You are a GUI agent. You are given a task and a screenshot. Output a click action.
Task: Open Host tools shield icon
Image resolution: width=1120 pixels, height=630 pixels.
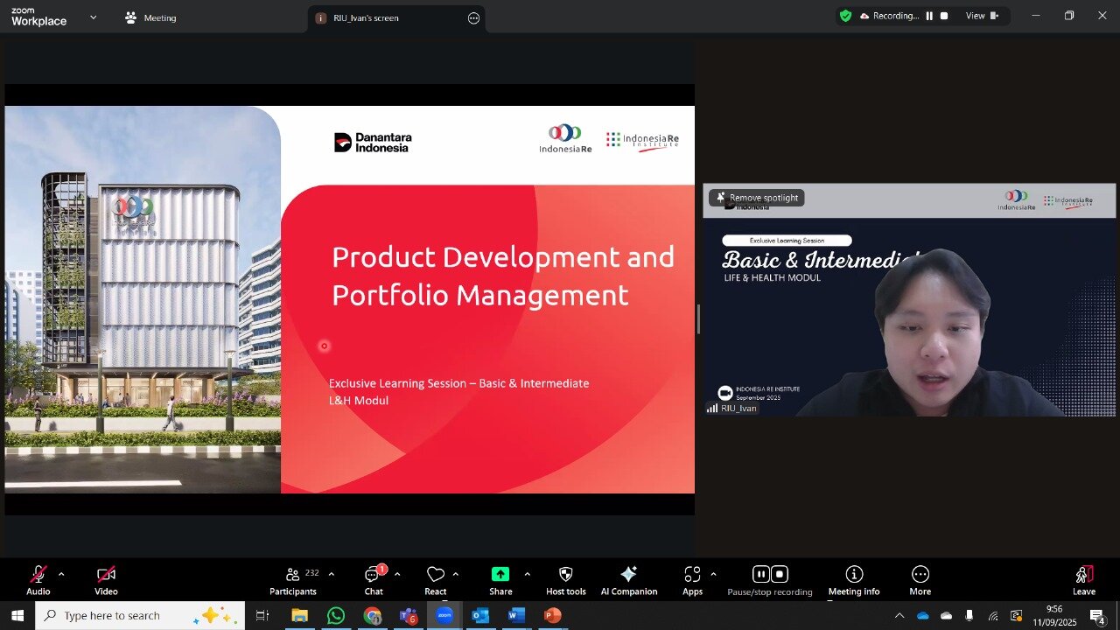(565, 575)
